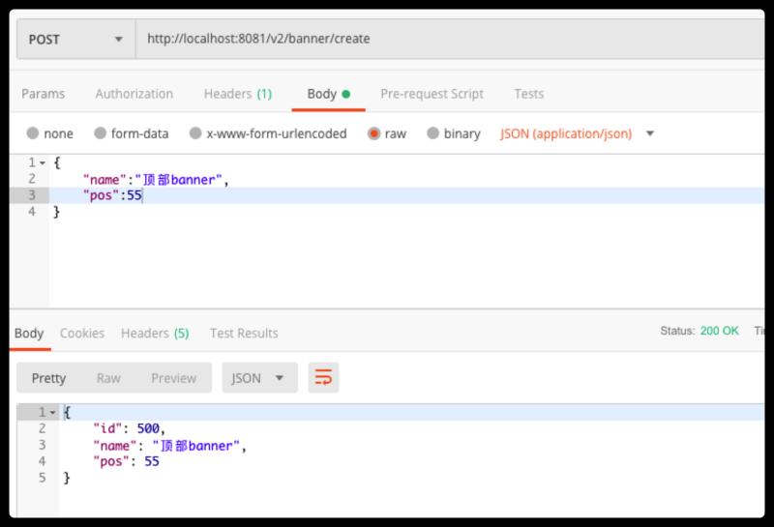The image size is (774, 527).
Task: Open the response JSON format dropdown
Action: (258, 378)
